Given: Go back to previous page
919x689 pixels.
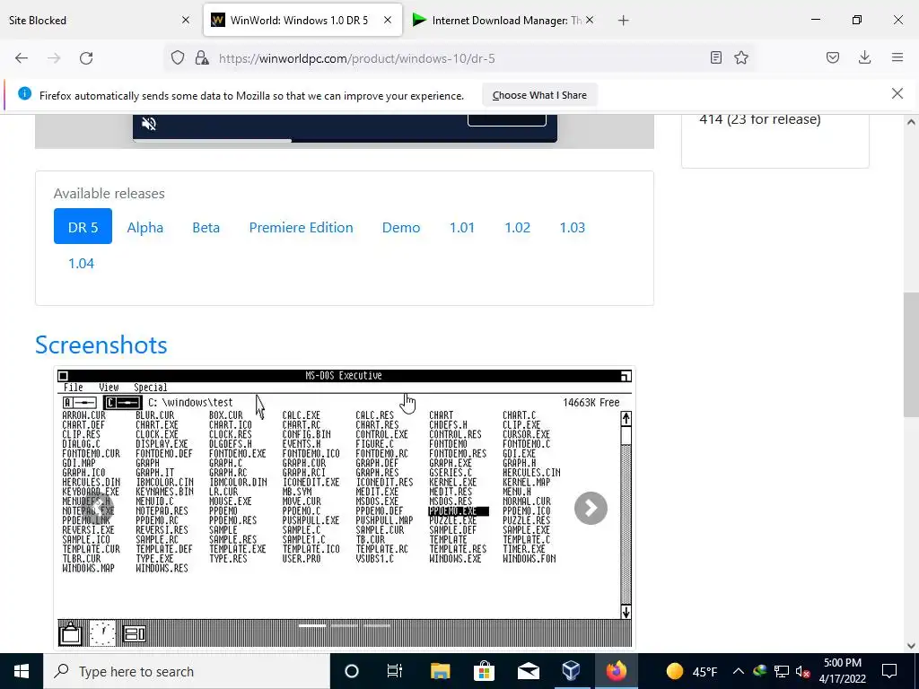Looking at the screenshot, I should (22, 58).
